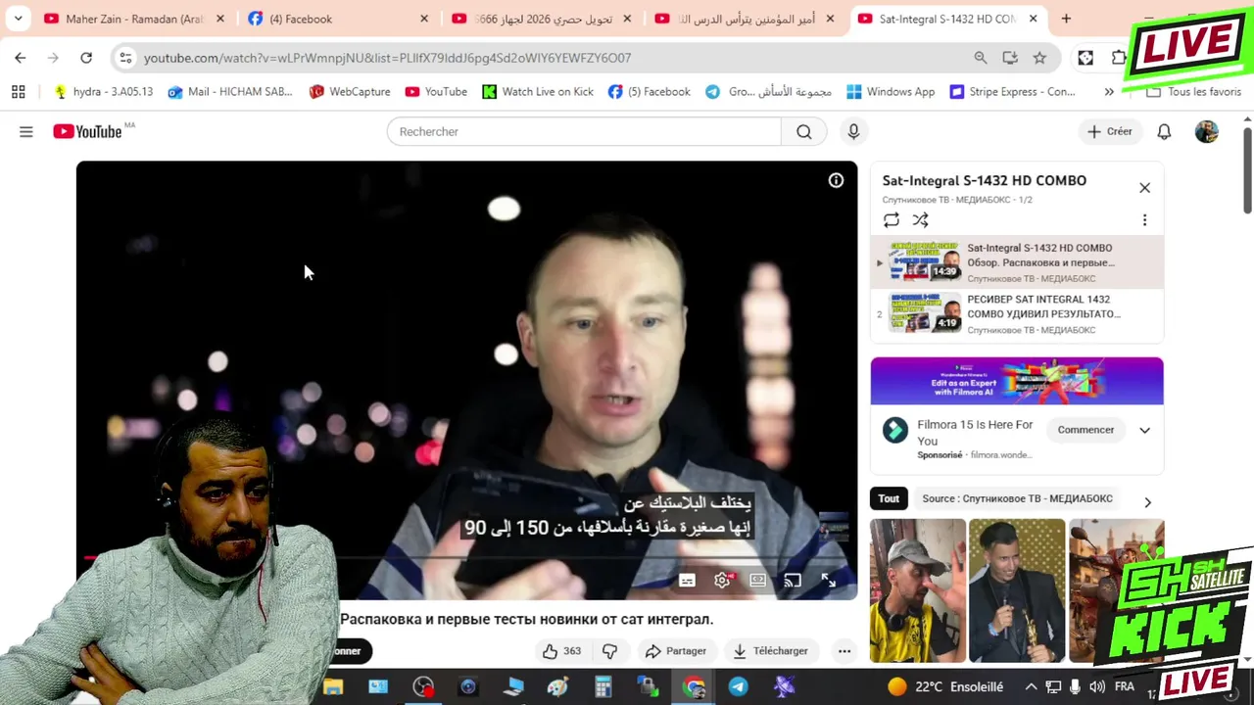The image size is (1254, 705).
Task: Open the Calculator taskbar icon
Action: 603,687
